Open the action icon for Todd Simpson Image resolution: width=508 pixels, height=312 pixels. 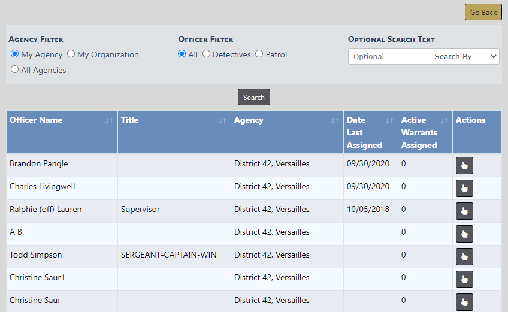464,257
